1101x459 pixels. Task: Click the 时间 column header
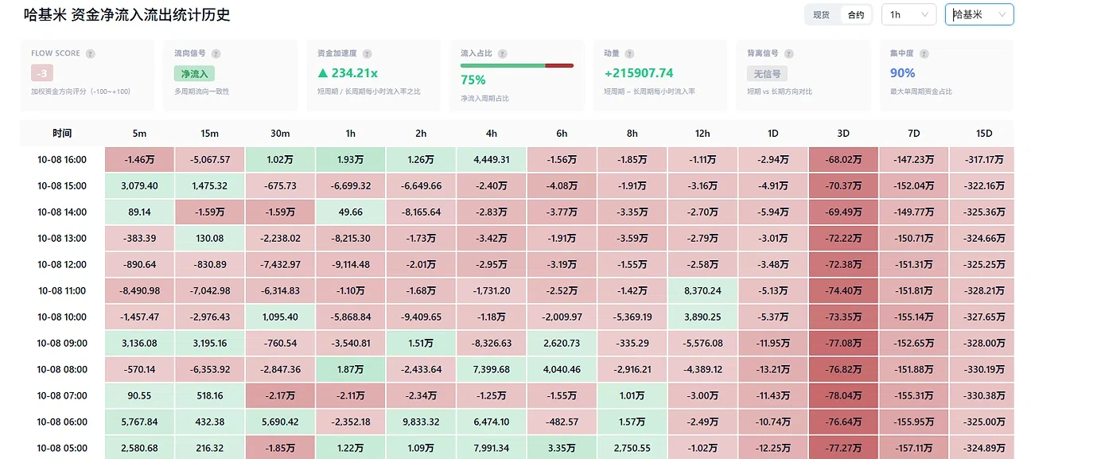click(62, 134)
